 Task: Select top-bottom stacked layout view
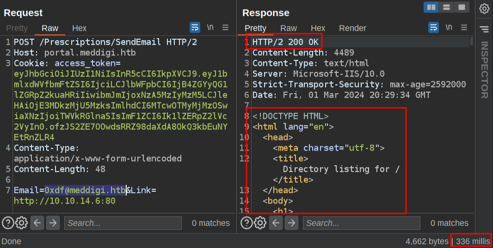(x=446, y=7)
